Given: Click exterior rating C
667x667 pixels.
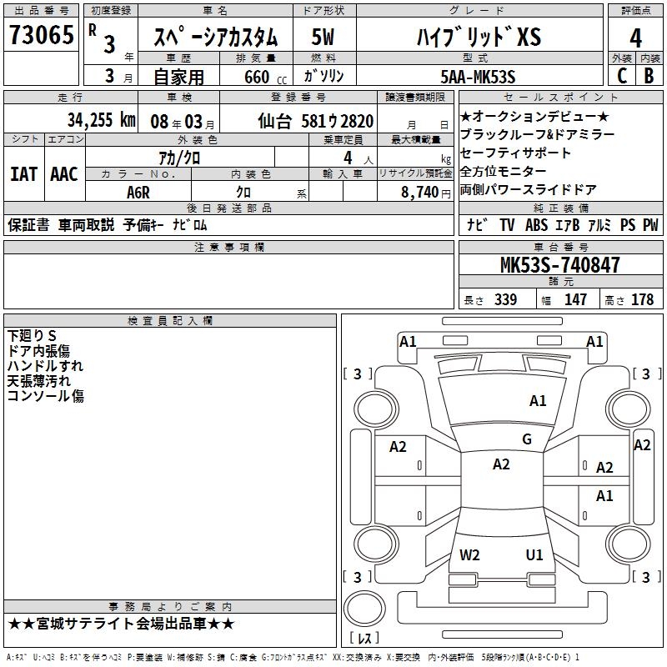Looking at the screenshot, I should point(621,76).
